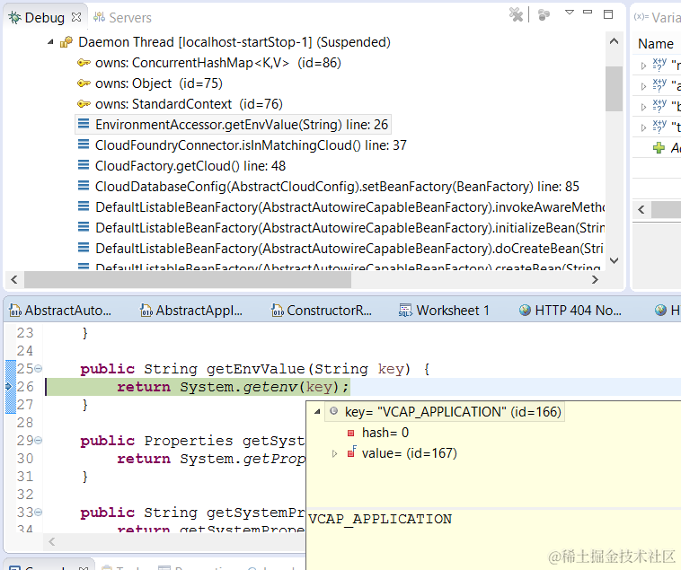Click Debug view scroll up arrow
Viewport: 681px width, 570px height.
(x=615, y=41)
